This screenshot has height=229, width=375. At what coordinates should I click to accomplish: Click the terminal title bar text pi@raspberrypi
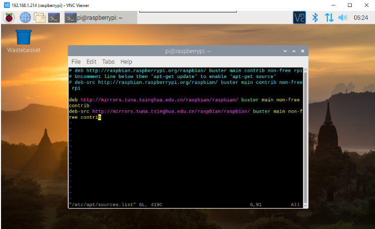(x=188, y=51)
